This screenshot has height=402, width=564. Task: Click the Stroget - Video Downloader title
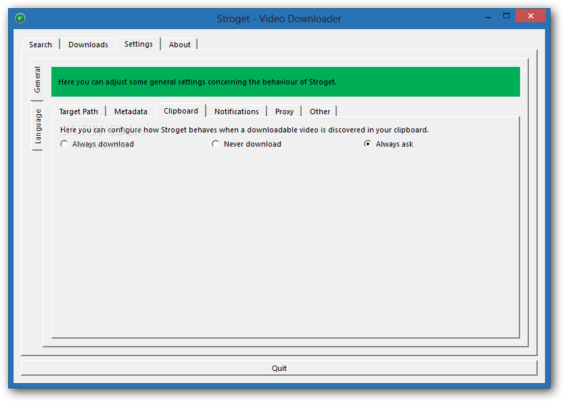(279, 19)
